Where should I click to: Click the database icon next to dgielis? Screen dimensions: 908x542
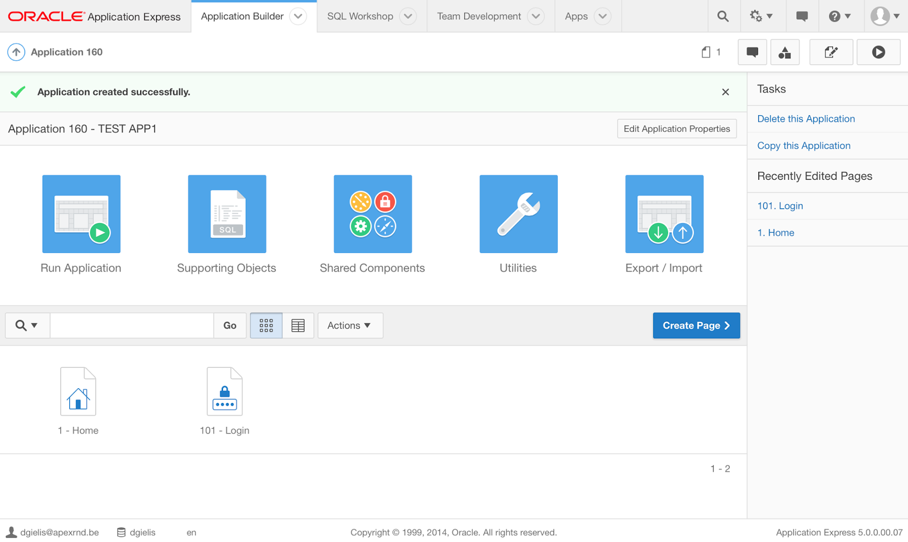coord(121,532)
